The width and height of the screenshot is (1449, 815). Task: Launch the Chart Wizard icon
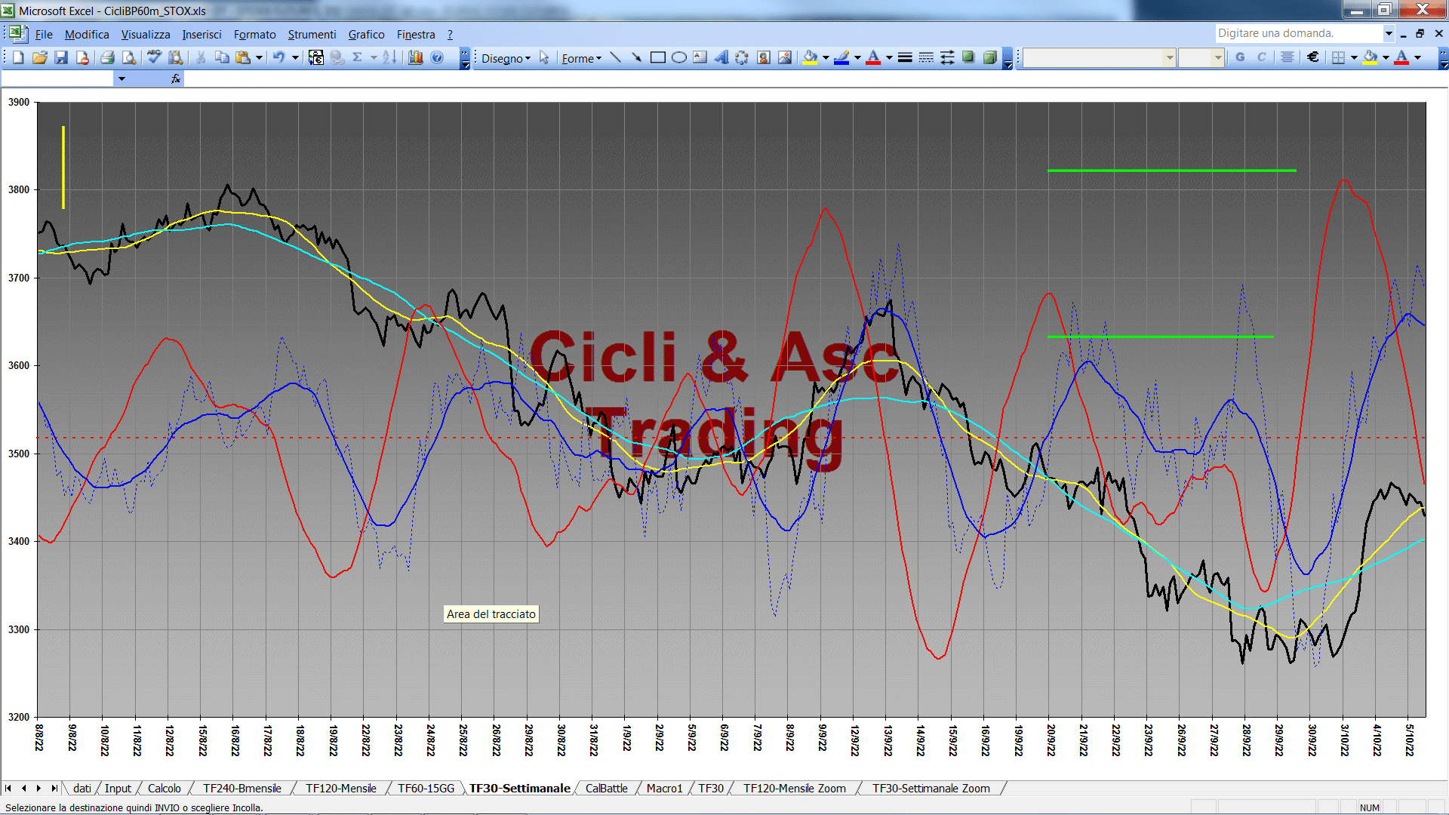[x=415, y=57]
